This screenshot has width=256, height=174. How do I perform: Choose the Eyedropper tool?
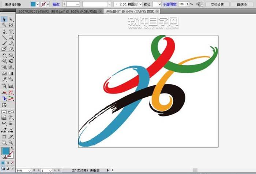click(x=4, y=80)
